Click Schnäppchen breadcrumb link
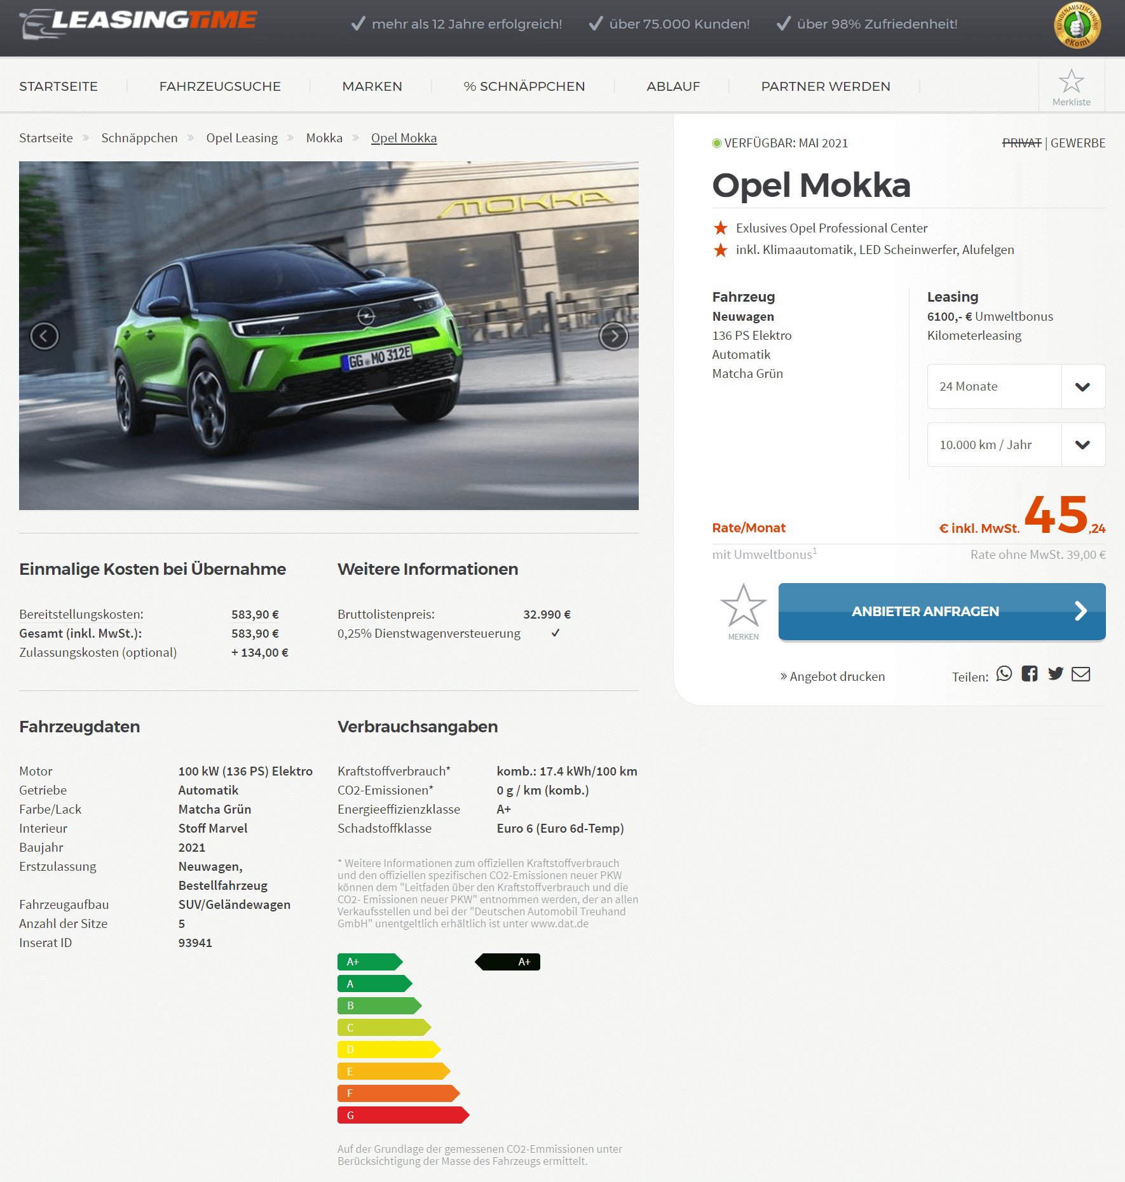The height and width of the screenshot is (1182, 1125). point(139,138)
